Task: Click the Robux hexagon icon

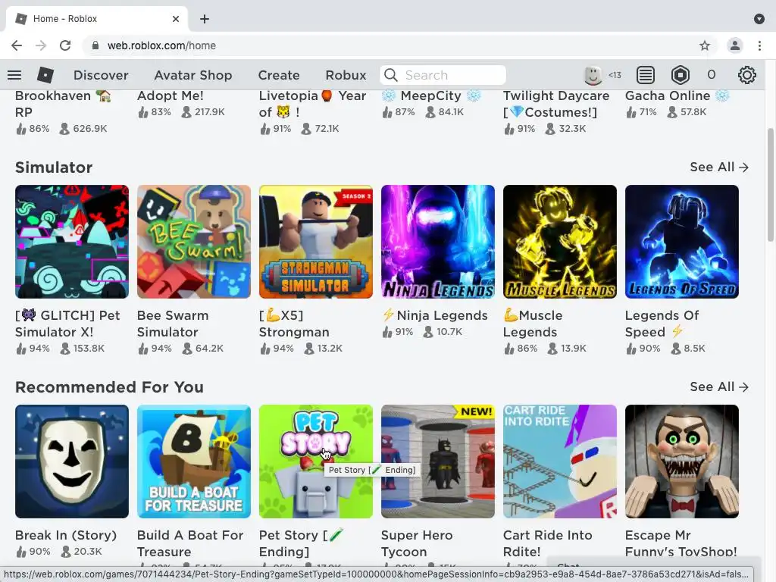Action: pos(681,75)
